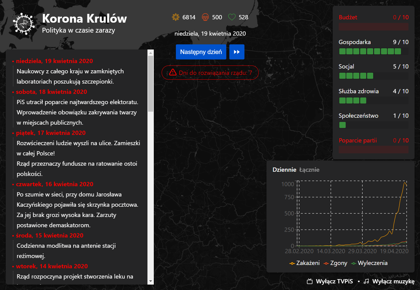
Task: Click the Poparcie partii label
Action: click(358, 140)
